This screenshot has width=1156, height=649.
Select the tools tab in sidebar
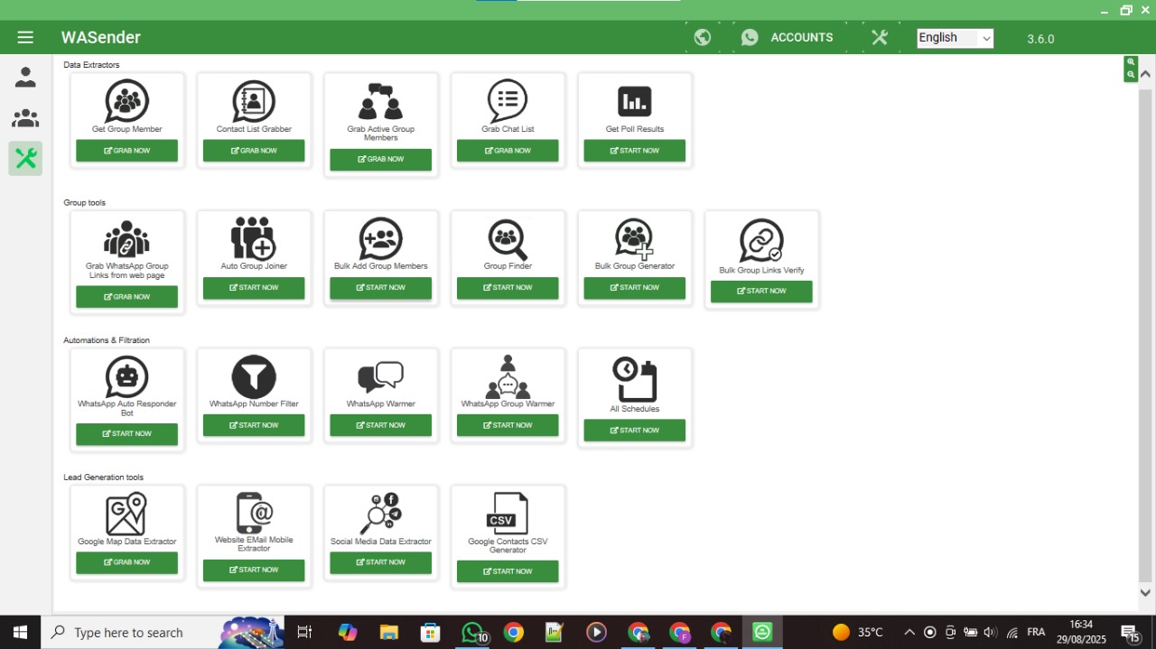(x=25, y=159)
